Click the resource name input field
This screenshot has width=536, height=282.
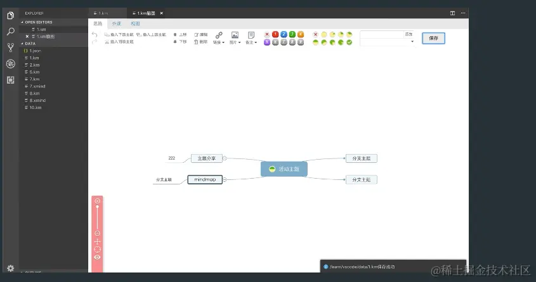point(382,34)
